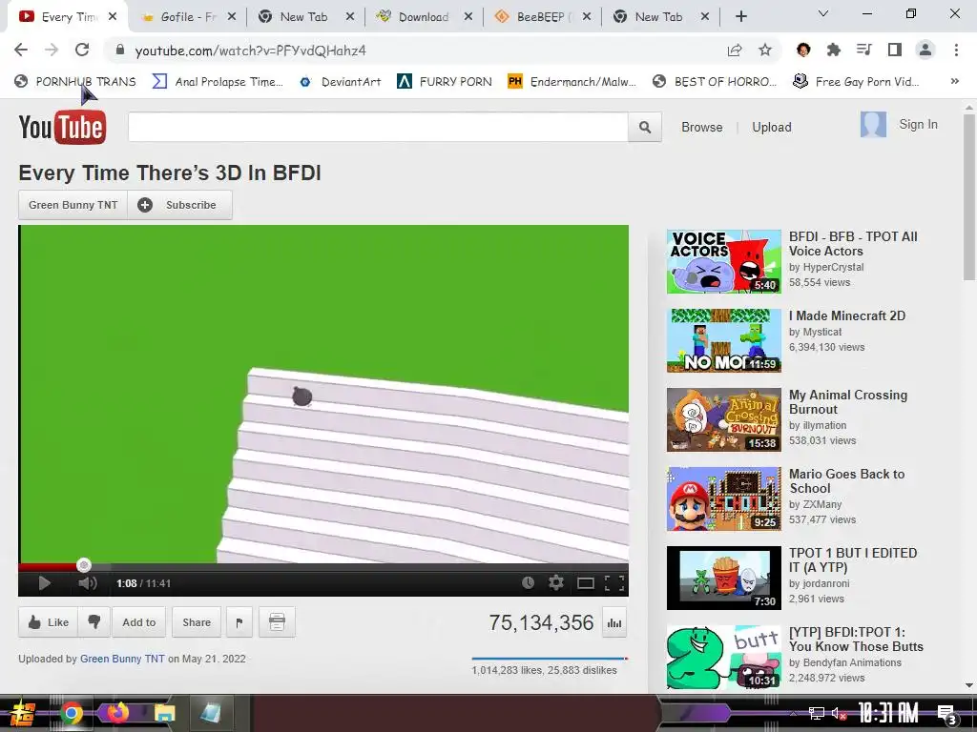The height and width of the screenshot is (732, 977).
Task: Reload the page
Action: coord(82,50)
